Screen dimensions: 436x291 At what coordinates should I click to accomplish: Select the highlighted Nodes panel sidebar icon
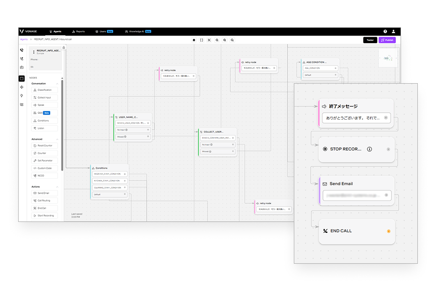click(x=22, y=78)
